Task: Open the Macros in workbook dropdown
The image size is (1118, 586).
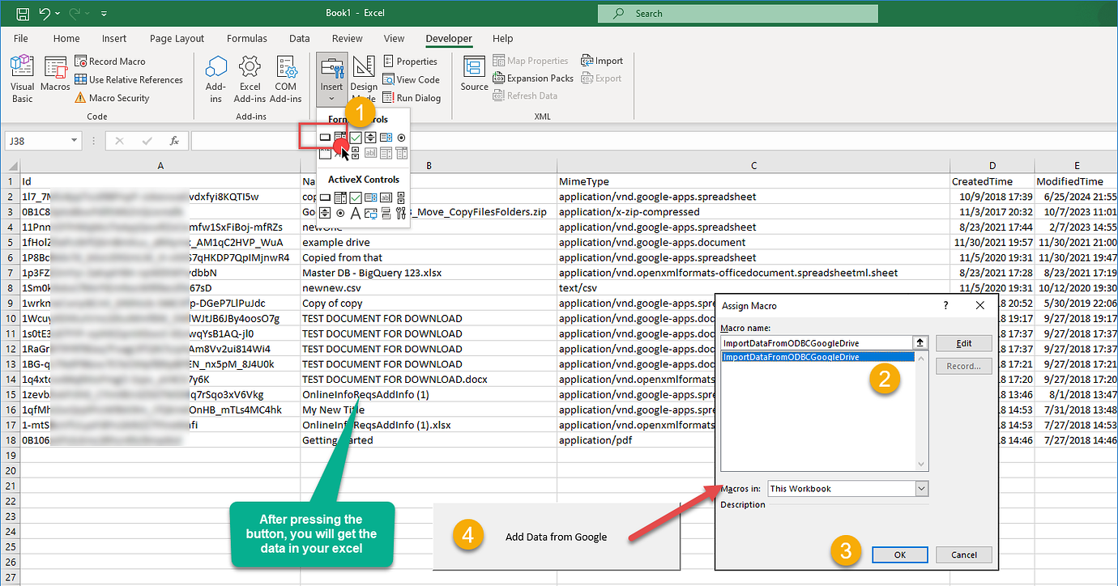Action: tap(922, 488)
